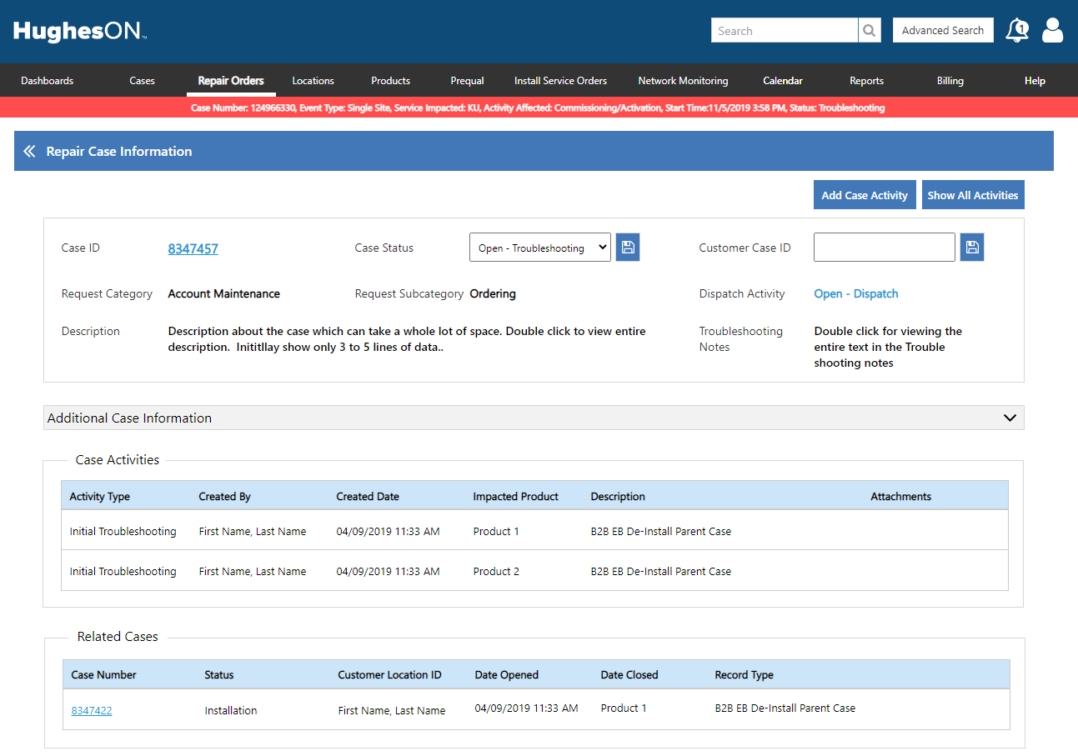Click the back double-chevron icon
This screenshot has height=756, width=1078.
point(29,151)
